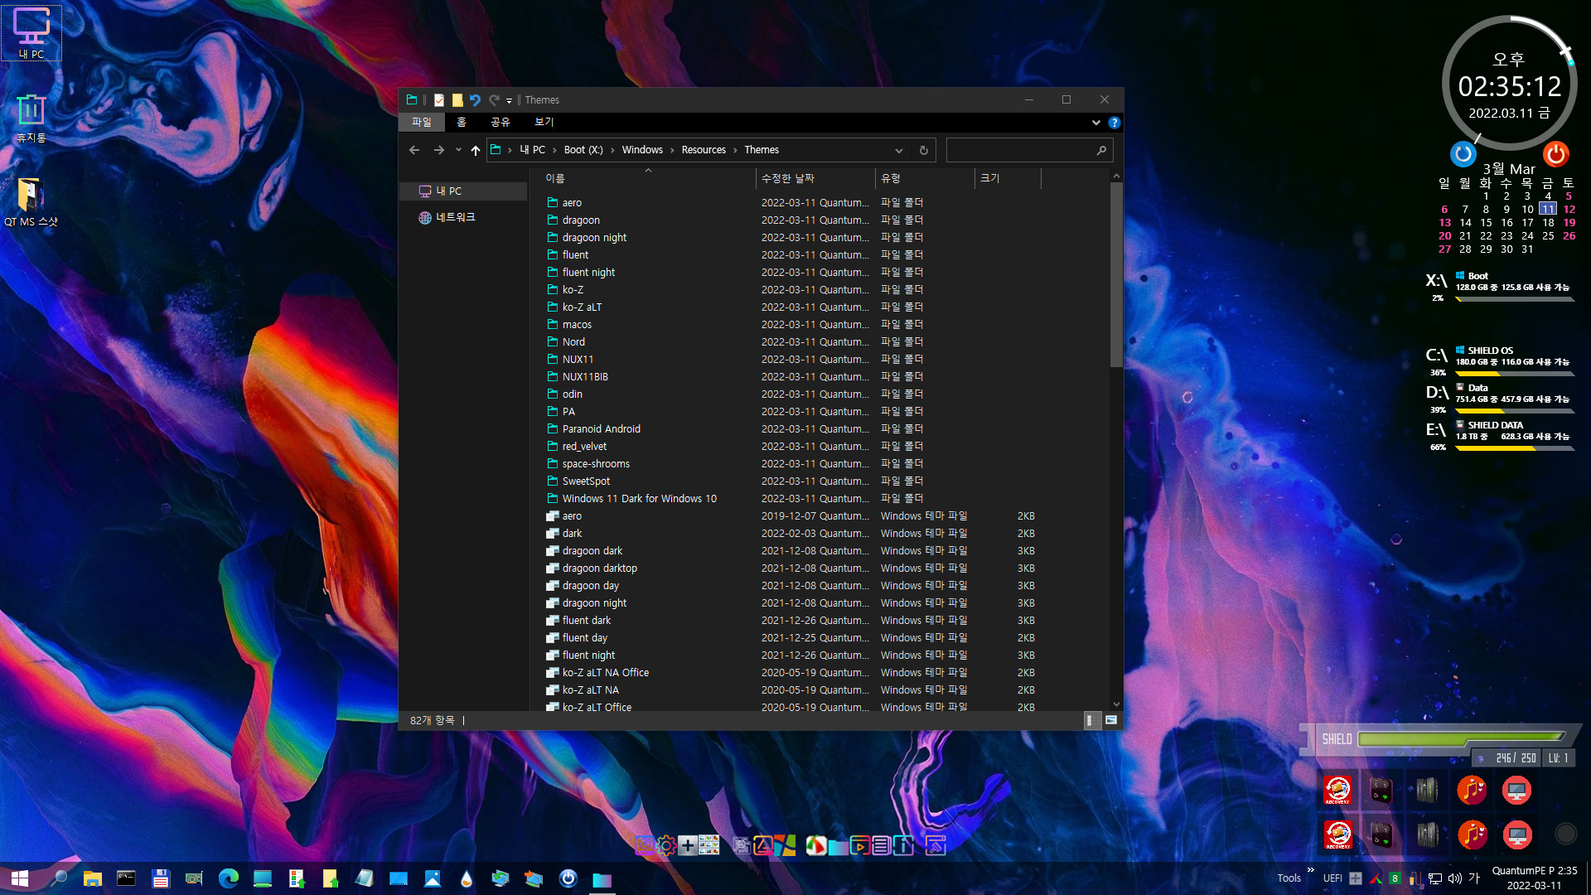Image resolution: width=1591 pixels, height=895 pixels.
Task: Click the gear icon in the bottom dock
Action: click(x=665, y=845)
